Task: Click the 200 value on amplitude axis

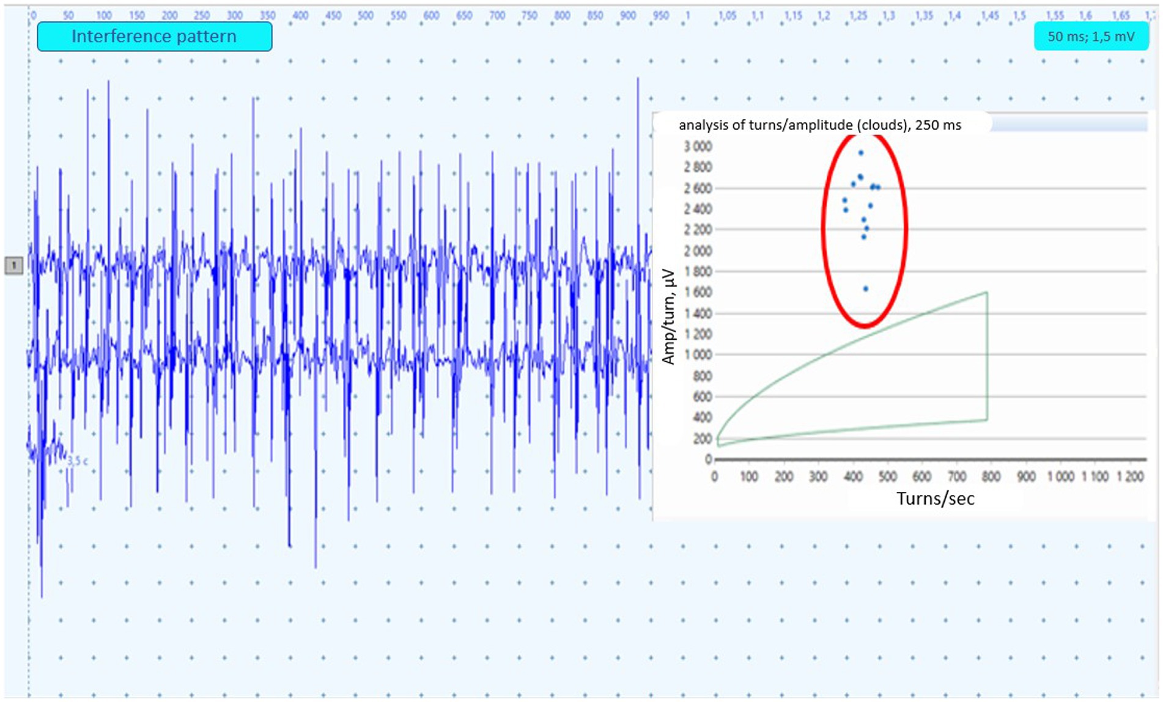Action: (x=703, y=439)
